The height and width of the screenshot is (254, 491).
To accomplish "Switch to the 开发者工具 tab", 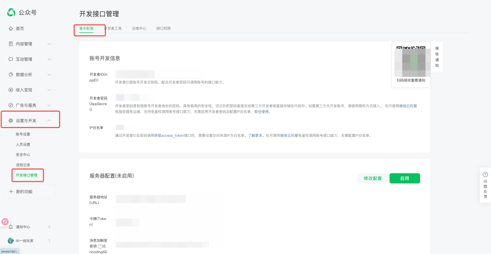I will tap(113, 28).
